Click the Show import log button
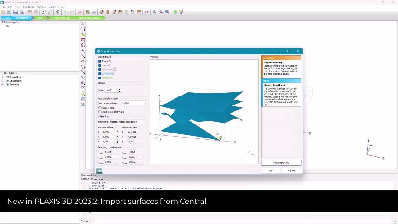The image size is (398, 224). pos(281,163)
